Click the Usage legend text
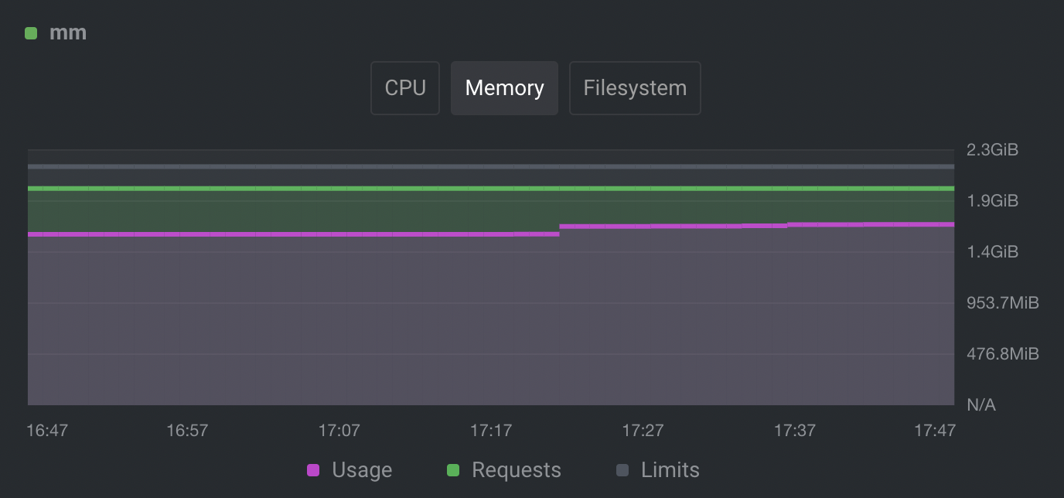The image size is (1064, 498). [x=361, y=469]
